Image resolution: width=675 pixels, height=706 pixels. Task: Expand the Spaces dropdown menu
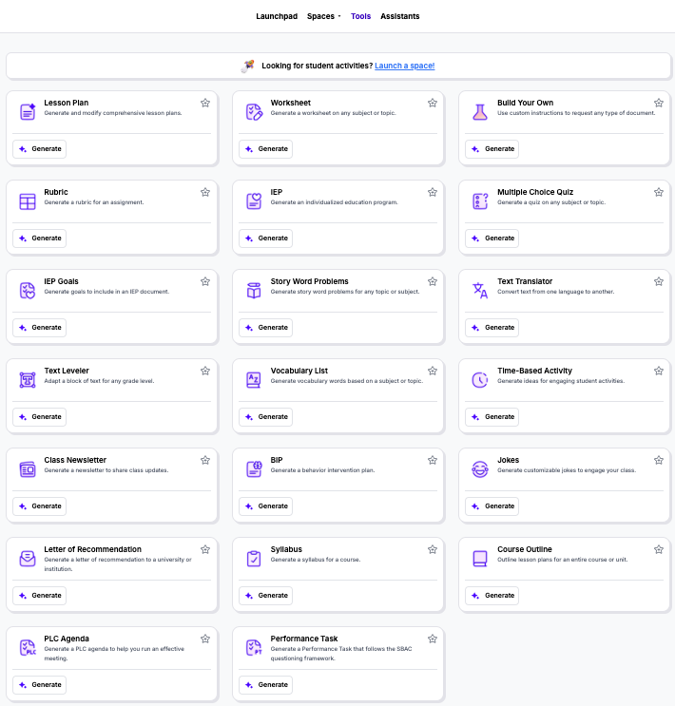pos(323,16)
